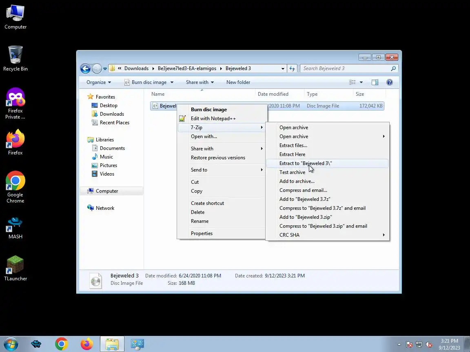
Task: Click the New folder button
Action: 238,82
